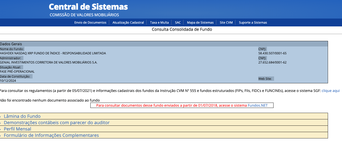Expand the Perfil Mensal section
This screenshot has height=144, width=342.
point(17,129)
